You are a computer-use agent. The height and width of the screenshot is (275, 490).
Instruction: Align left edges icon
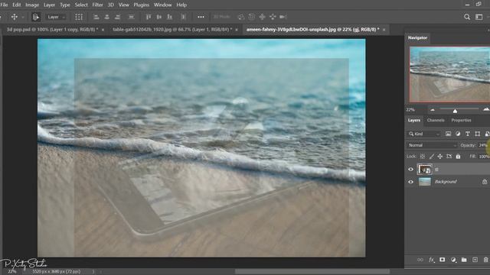pyautogui.click(x=96, y=17)
